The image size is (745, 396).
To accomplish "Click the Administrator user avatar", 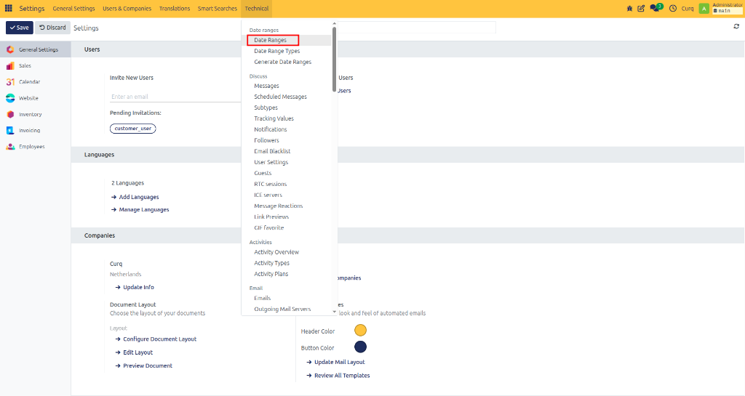I will click(x=704, y=9).
